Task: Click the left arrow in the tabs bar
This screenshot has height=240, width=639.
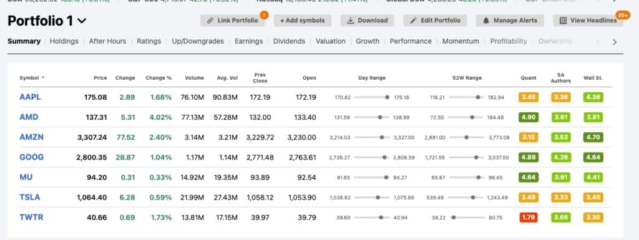Action: pyautogui.click(x=598, y=42)
